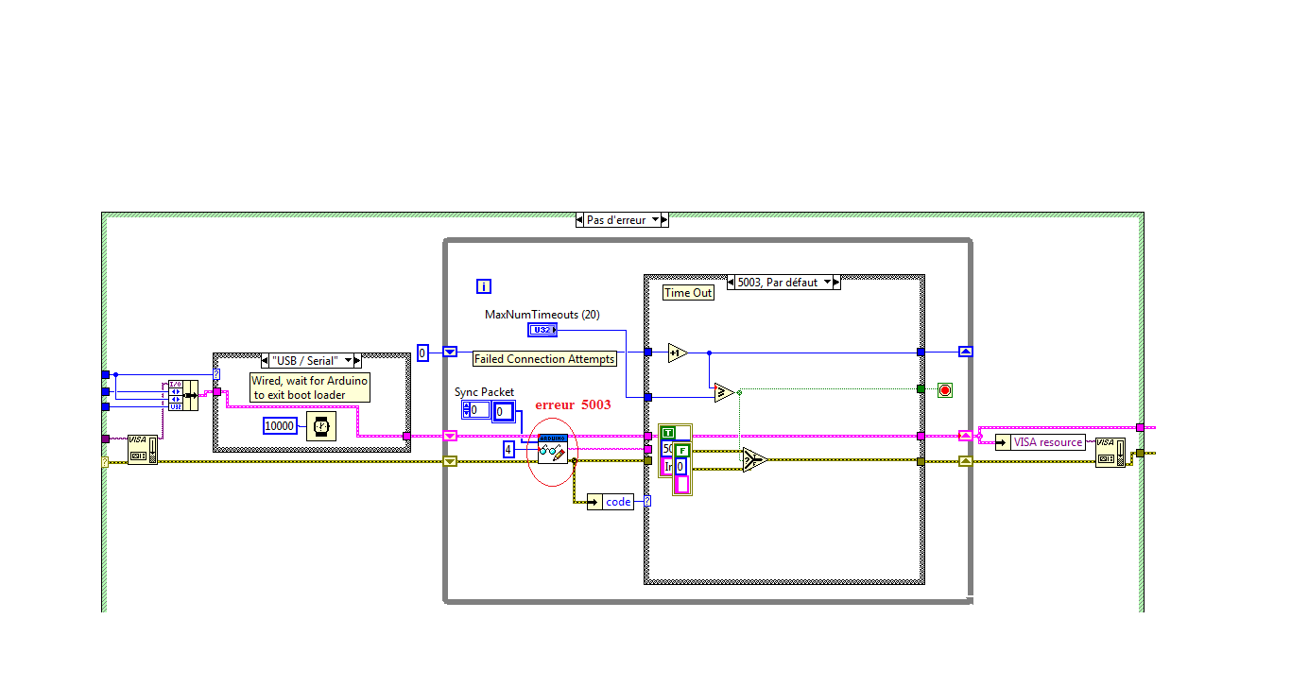Image resolution: width=1291 pixels, height=688 pixels.
Task: Toggle the False boolean constant
Action: [x=680, y=450]
